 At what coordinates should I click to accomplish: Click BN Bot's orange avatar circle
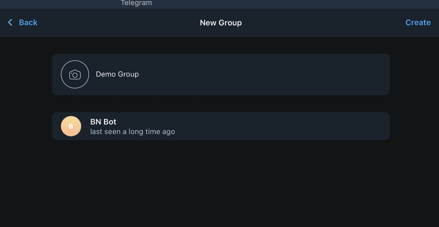click(x=71, y=127)
